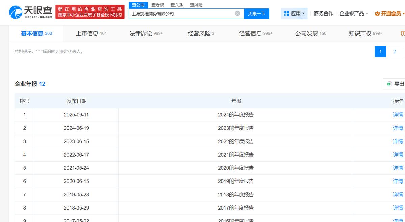Click the 商务合作 link
The width and height of the screenshot is (405, 222).
(x=324, y=13)
